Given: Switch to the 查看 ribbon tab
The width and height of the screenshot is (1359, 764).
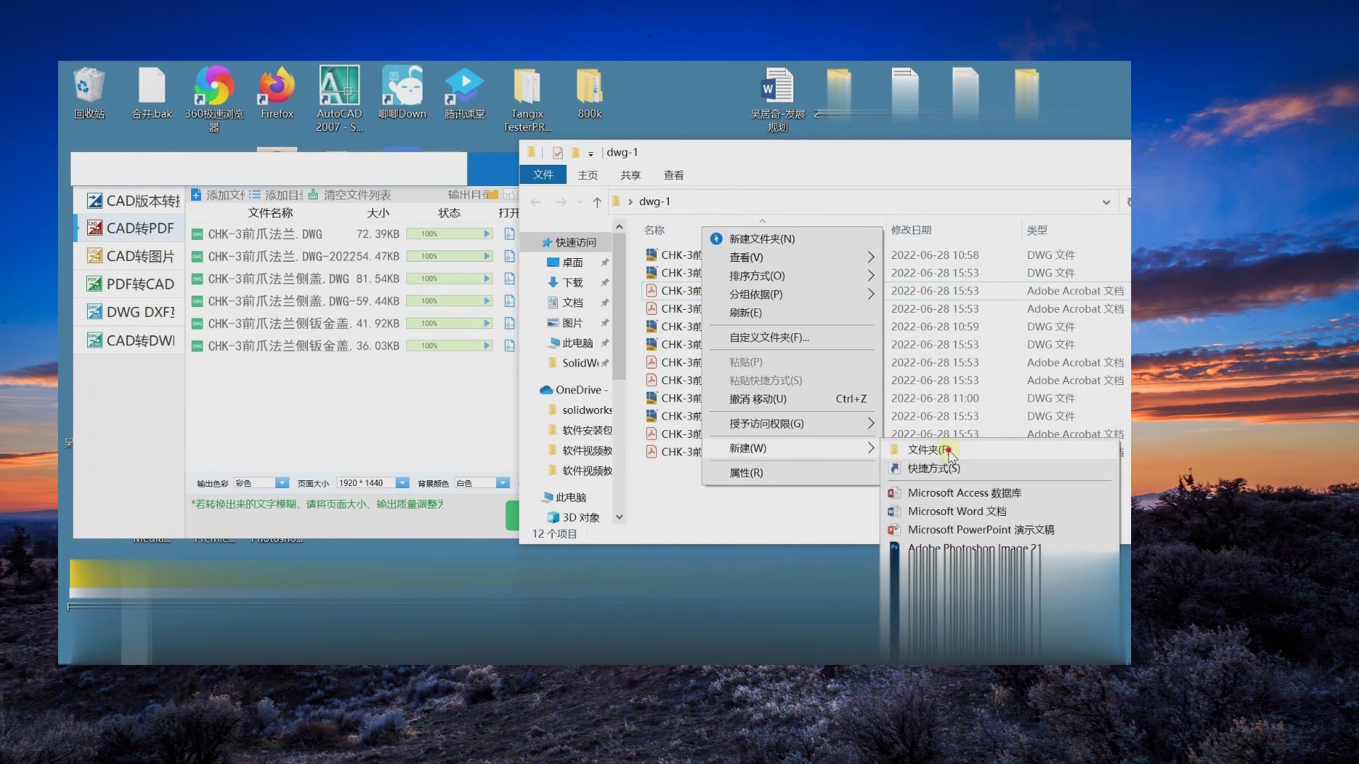Looking at the screenshot, I should pos(673,175).
